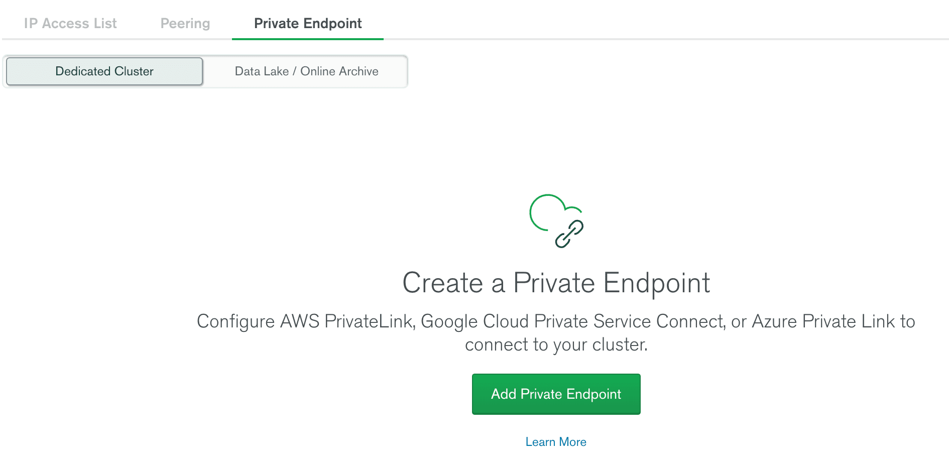Open the IP Access List tab
The width and height of the screenshot is (949, 461).
pos(70,24)
